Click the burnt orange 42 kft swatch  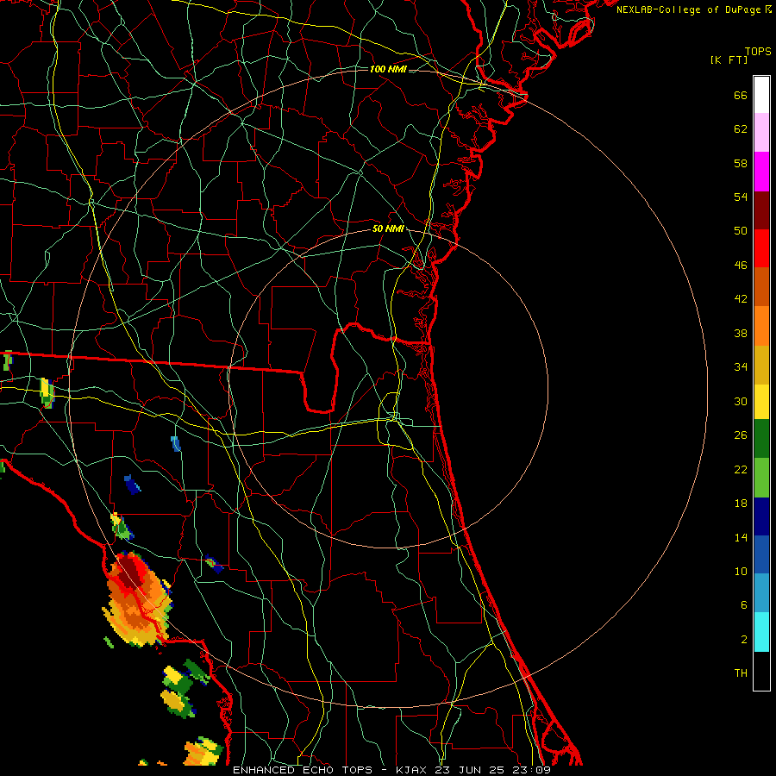pos(761,286)
